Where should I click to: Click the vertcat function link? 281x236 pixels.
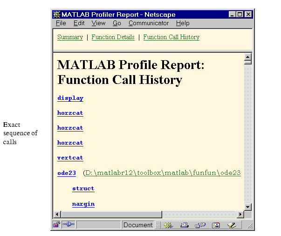70,158
